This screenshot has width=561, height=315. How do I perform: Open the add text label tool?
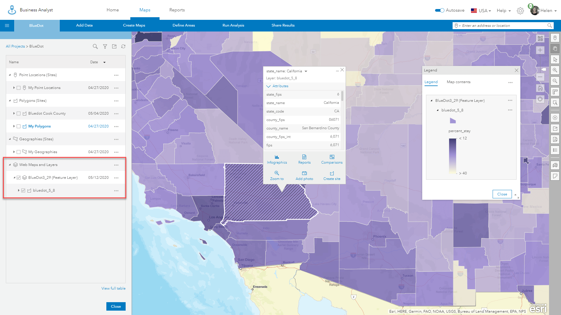coord(555,103)
